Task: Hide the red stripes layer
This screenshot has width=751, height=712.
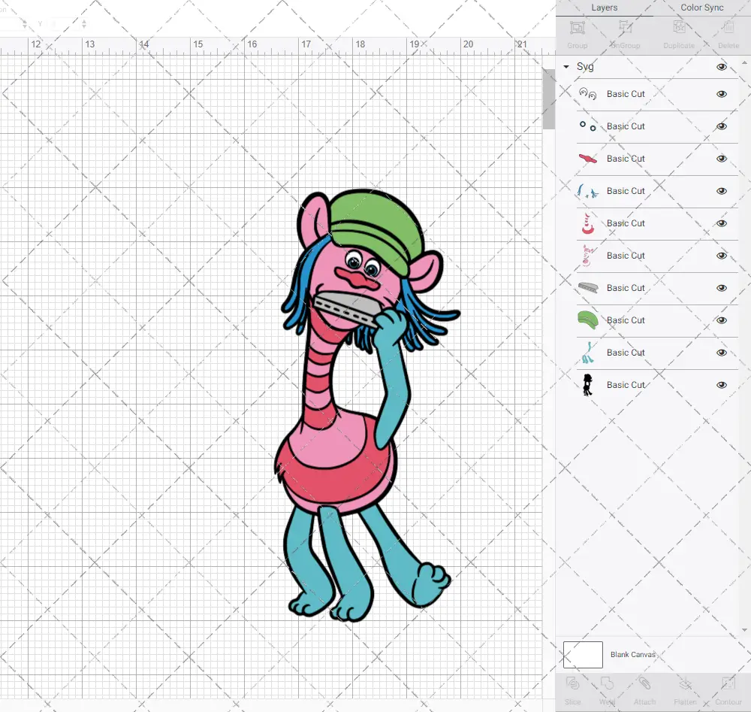Action: (x=721, y=223)
